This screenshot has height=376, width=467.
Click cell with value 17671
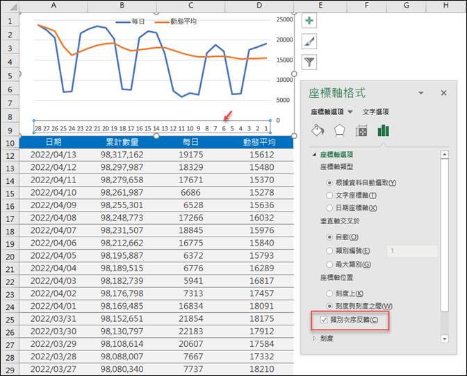tap(190, 180)
